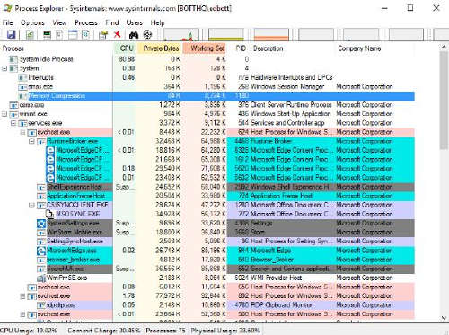
Task: Collapse the svchost.exe PID 892 node
Action: (x=22, y=296)
